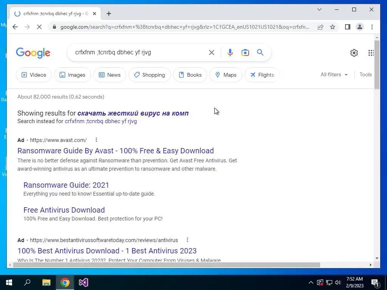The image size is (387, 290).
Task: Open Windows taskbar search
Action: coord(27,282)
